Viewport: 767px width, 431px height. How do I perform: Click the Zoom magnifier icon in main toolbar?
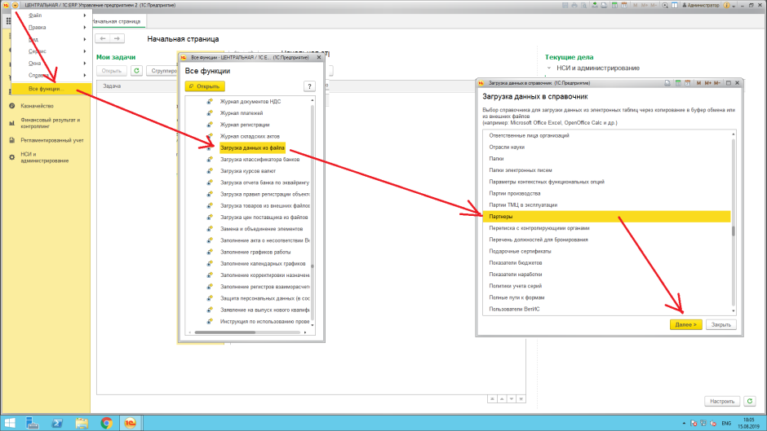(665, 5)
